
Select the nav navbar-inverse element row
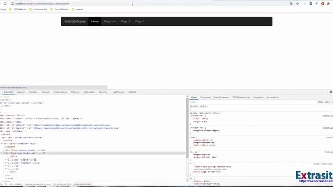point(93,137)
